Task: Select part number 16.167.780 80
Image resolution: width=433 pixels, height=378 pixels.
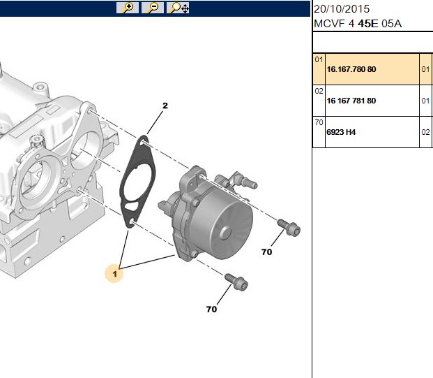Action: coord(351,69)
